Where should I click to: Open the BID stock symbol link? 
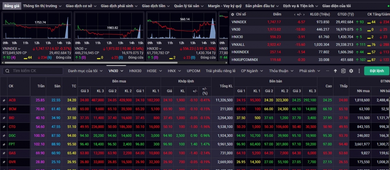tap(12, 118)
